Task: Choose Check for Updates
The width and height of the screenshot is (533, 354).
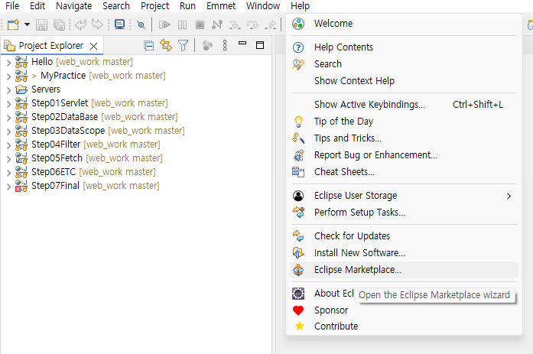Action: pos(404,236)
